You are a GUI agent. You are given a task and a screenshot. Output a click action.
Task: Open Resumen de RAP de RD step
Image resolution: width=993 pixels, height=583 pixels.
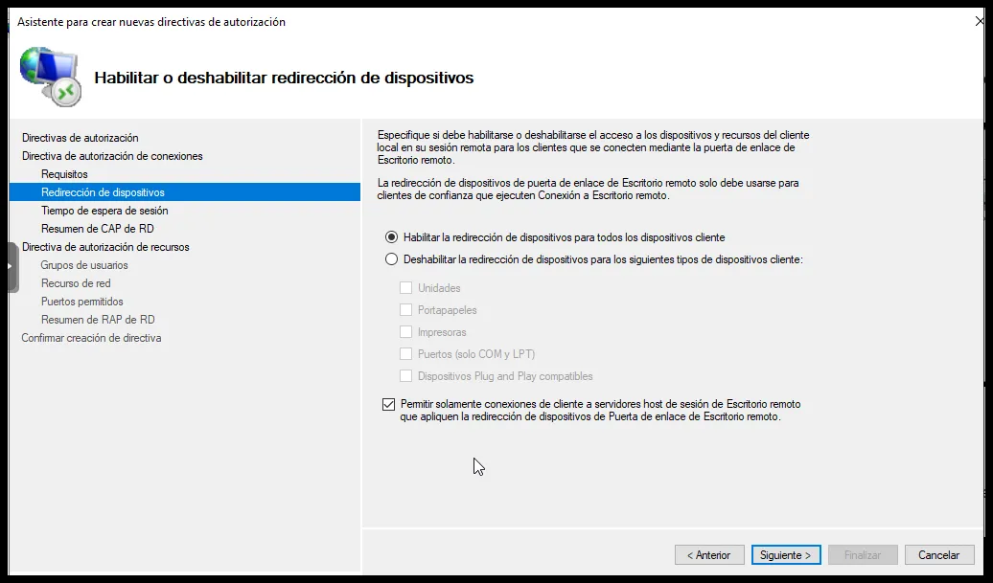(x=98, y=320)
